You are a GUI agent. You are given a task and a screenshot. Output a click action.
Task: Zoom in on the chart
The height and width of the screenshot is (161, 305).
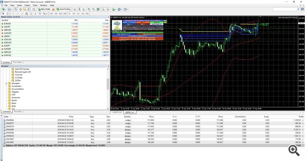pyautogui.click(x=89, y=9)
